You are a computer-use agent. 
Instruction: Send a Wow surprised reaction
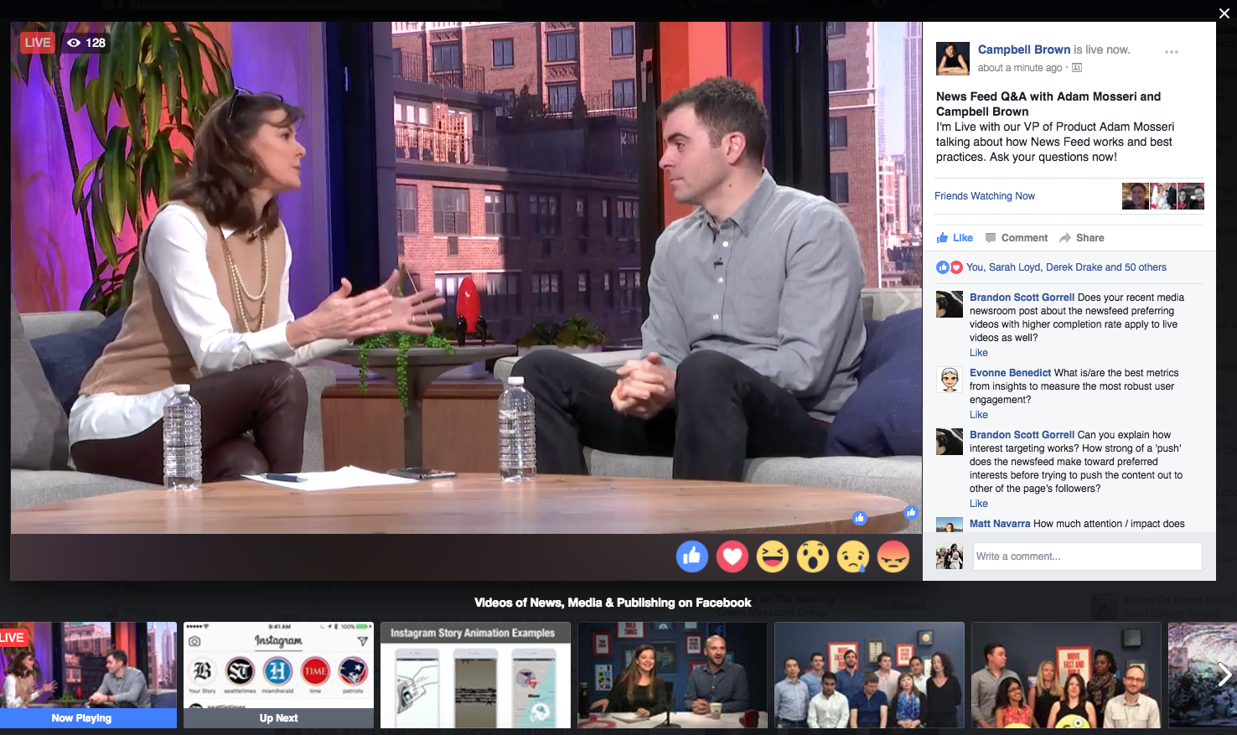coord(813,556)
